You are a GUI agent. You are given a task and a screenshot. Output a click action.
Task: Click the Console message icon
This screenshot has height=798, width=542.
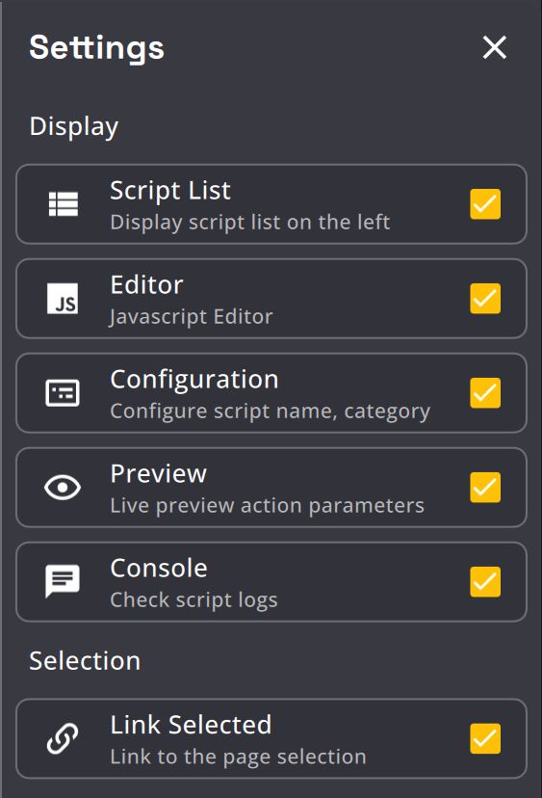tap(63, 581)
